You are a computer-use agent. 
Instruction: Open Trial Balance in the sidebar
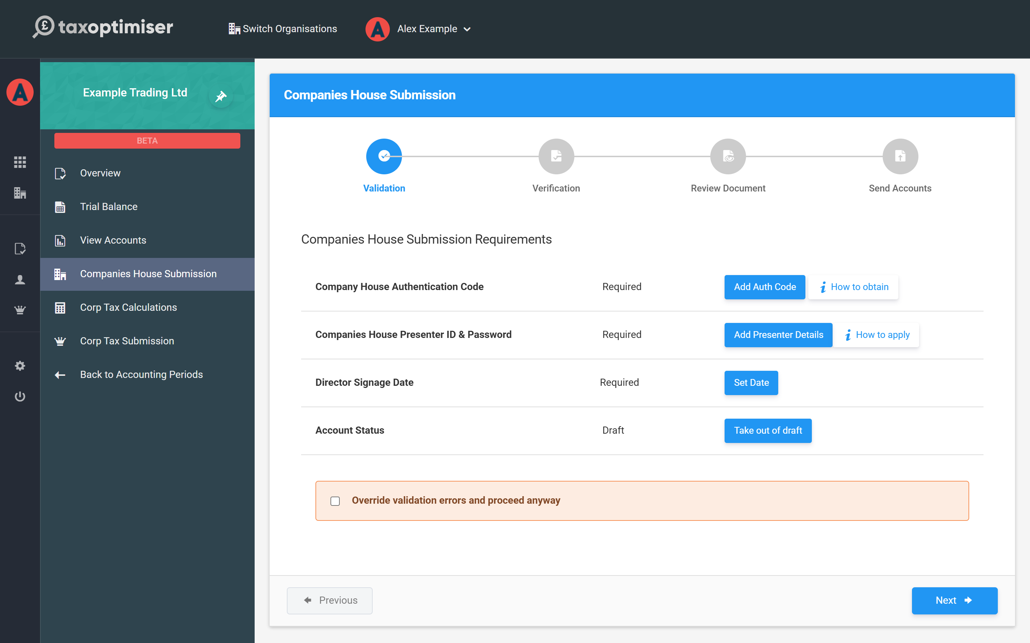(147, 207)
